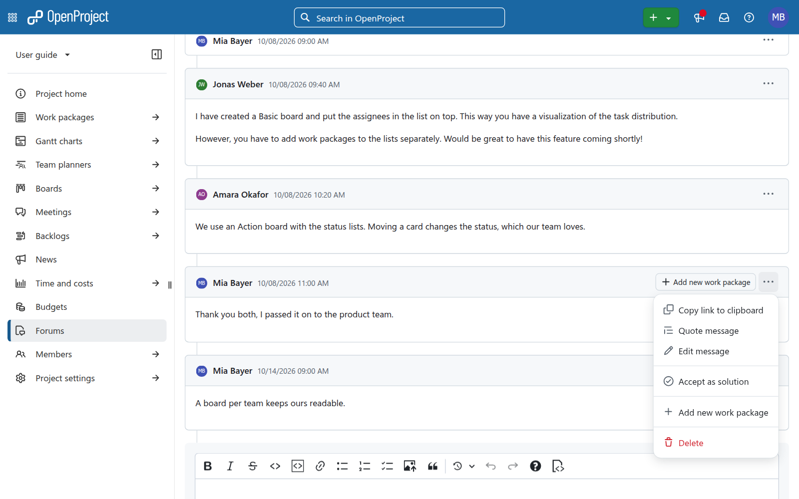Create a numbered list

[x=365, y=466]
